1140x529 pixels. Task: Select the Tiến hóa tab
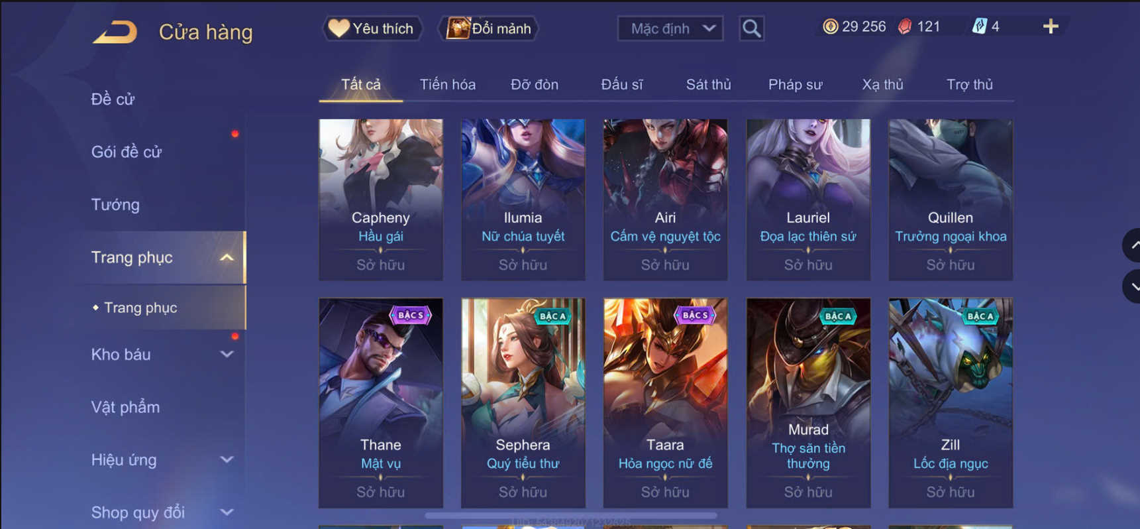447,85
